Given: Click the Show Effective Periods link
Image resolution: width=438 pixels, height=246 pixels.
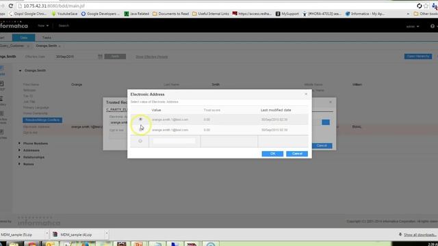Looking at the screenshot, I should pyautogui.click(x=152, y=57).
